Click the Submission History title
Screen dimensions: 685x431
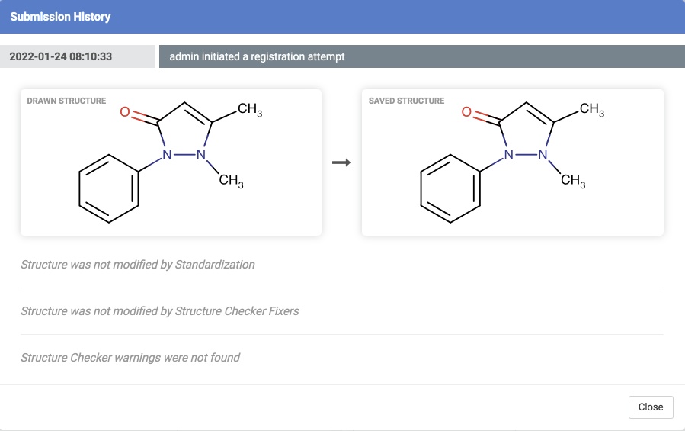[x=60, y=17]
